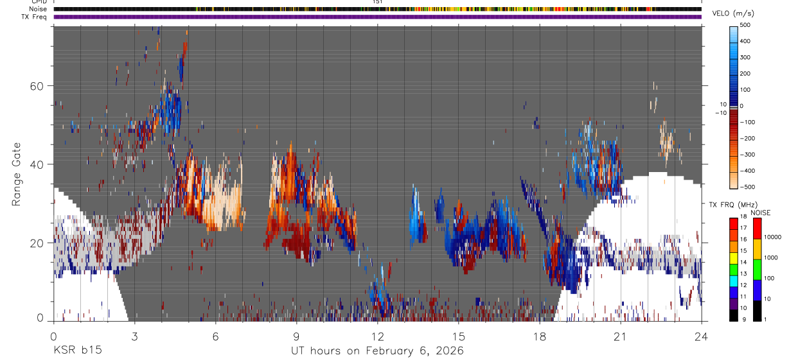789x364 pixels.
Task: Click the gray near-zero band on velocity bar
Action: [x=734, y=107]
